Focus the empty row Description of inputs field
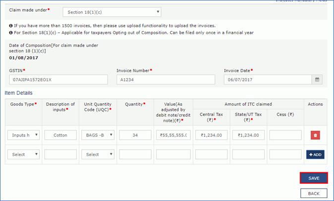334x201 pixels. click(x=60, y=154)
